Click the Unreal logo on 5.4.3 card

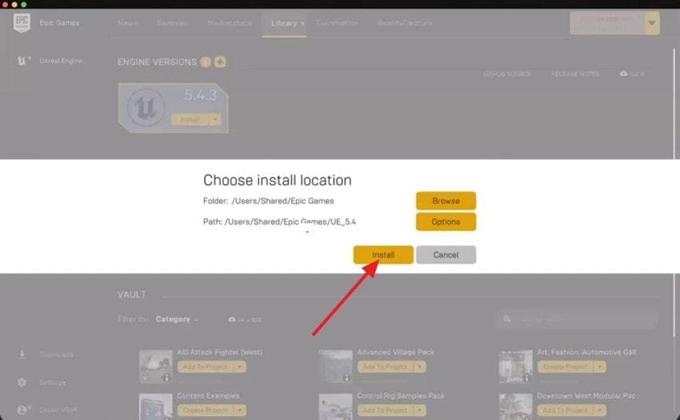pos(146,108)
